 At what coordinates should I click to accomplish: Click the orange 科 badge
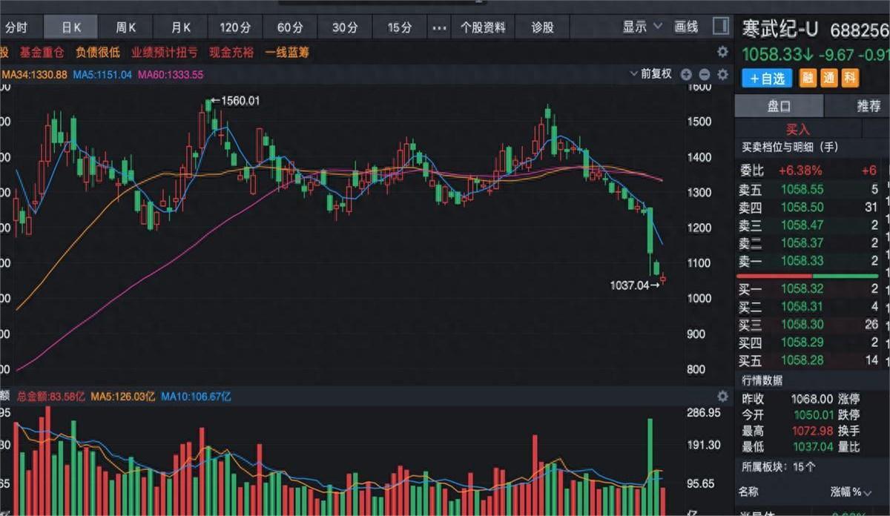[850, 78]
